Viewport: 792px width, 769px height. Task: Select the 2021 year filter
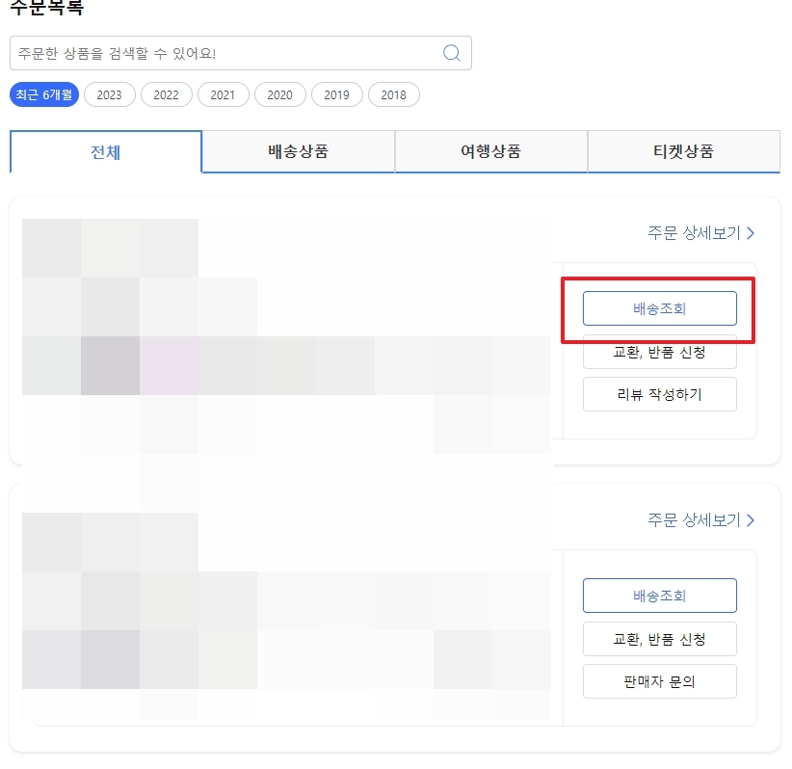223,94
